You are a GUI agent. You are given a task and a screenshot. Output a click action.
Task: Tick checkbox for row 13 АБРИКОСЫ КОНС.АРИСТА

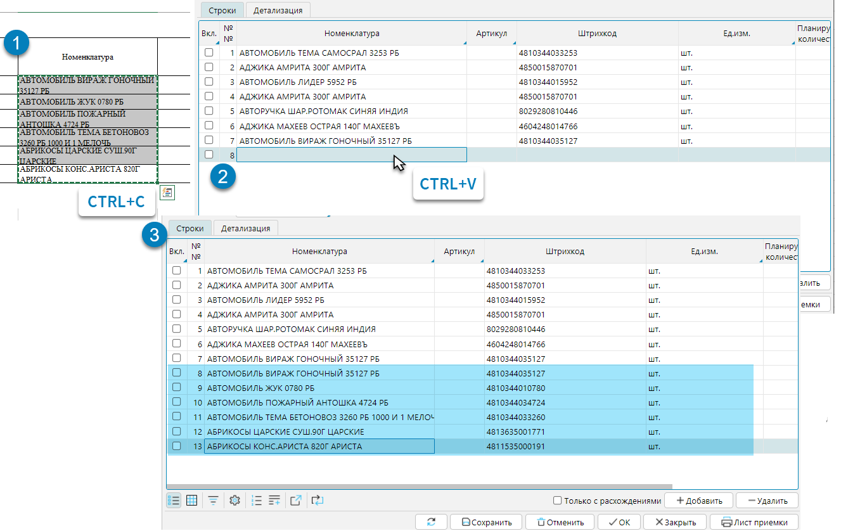[x=177, y=447]
